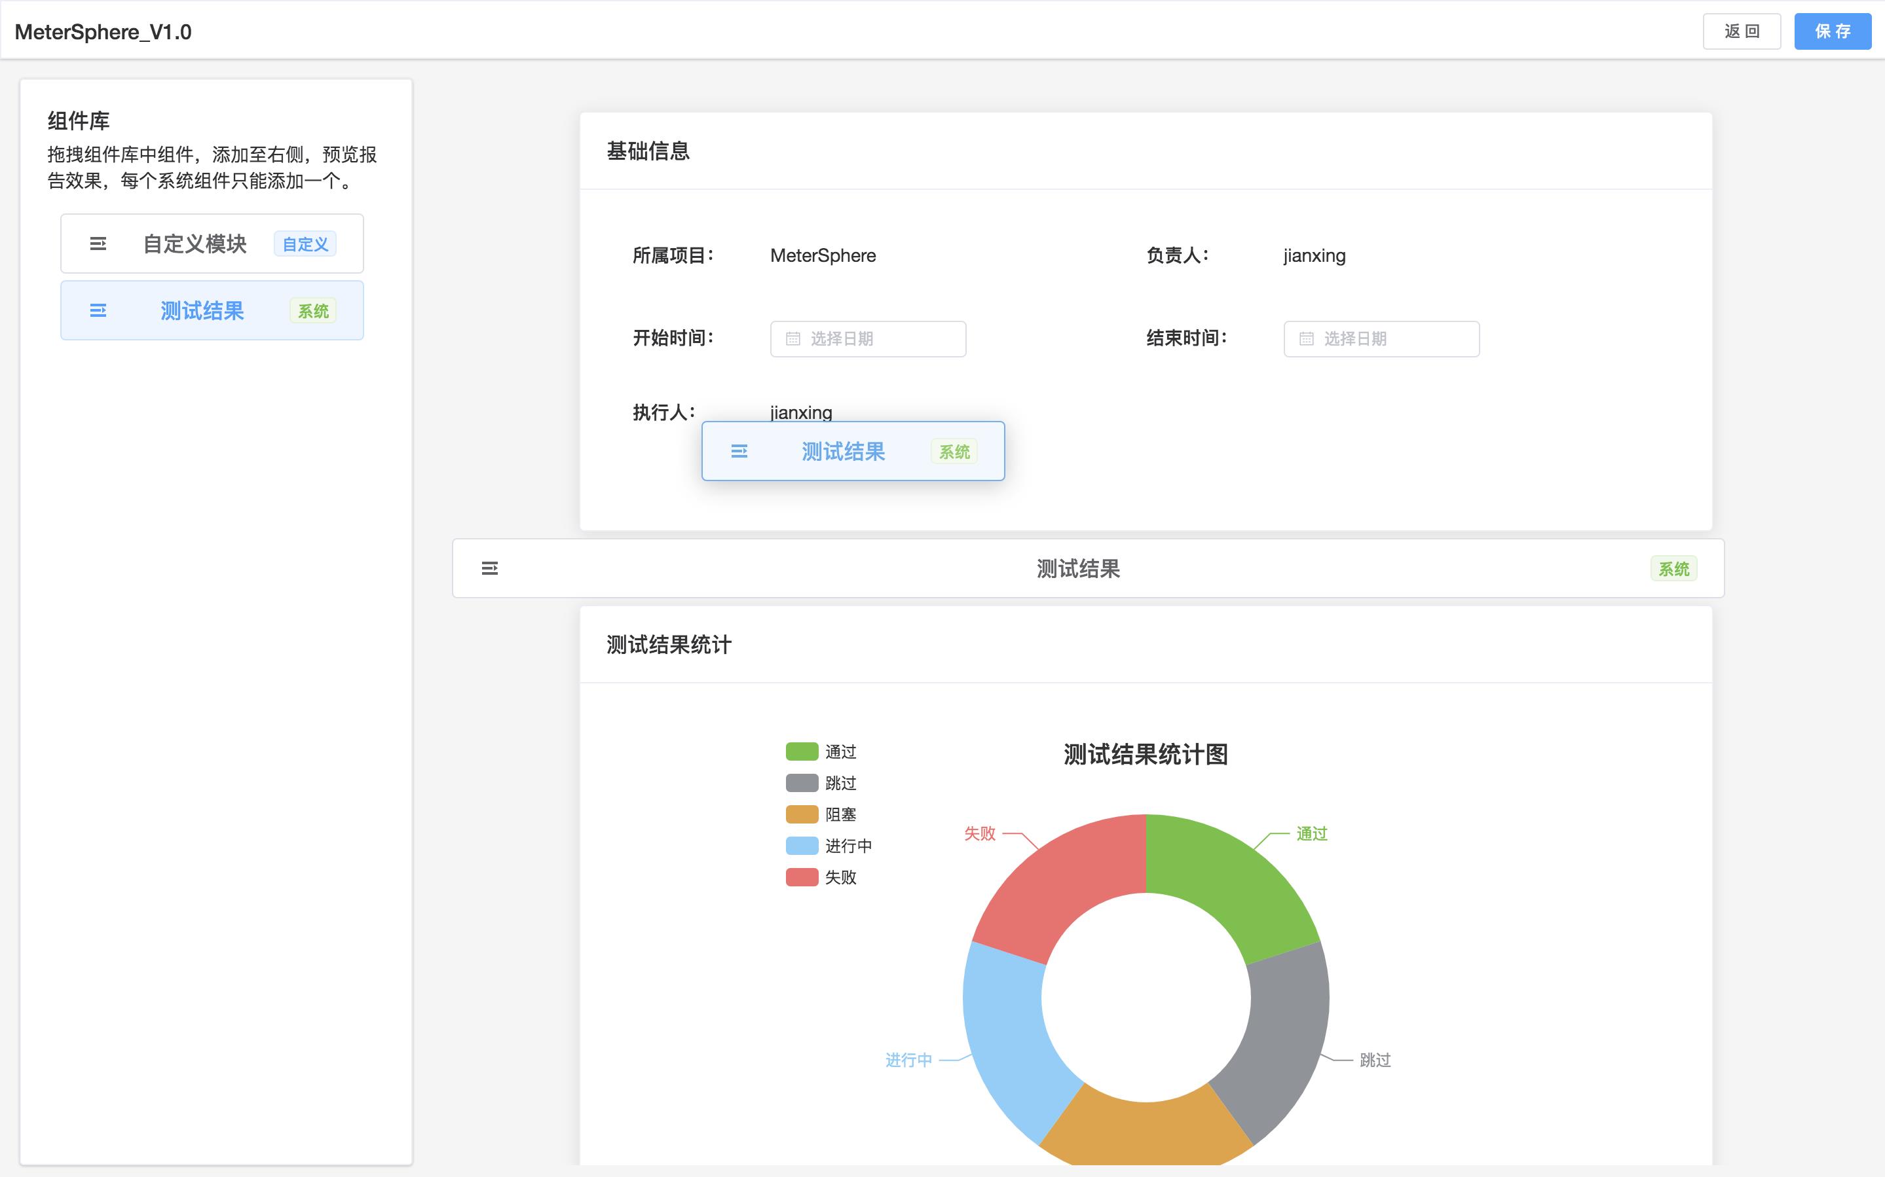Toggle the 跳过 legend swatch

coord(802,782)
